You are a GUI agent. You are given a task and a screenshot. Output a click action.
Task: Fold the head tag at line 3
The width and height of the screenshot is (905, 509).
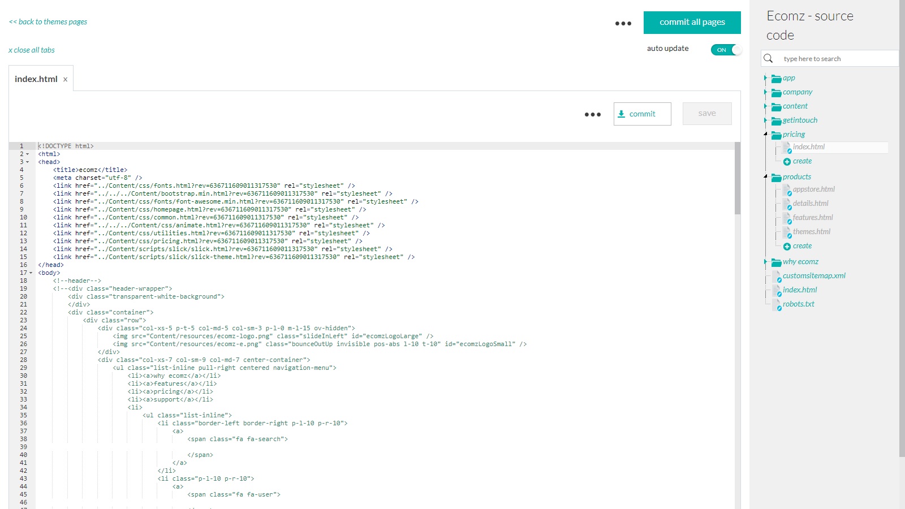pos(27,162)
